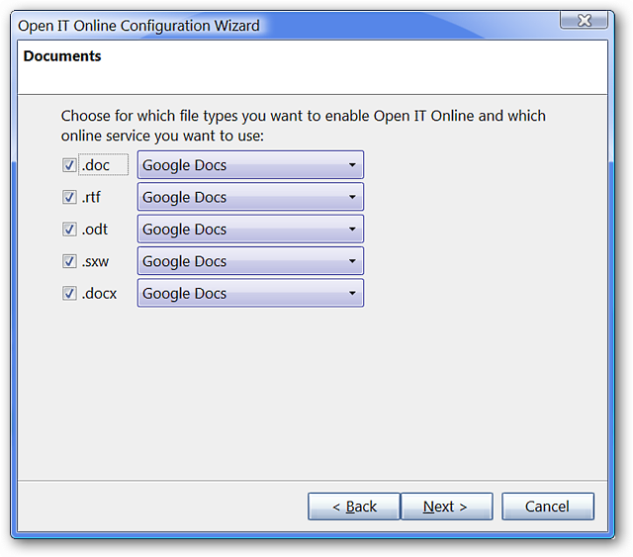Close the Open IT Online wizard window

[x=584, y=20]
